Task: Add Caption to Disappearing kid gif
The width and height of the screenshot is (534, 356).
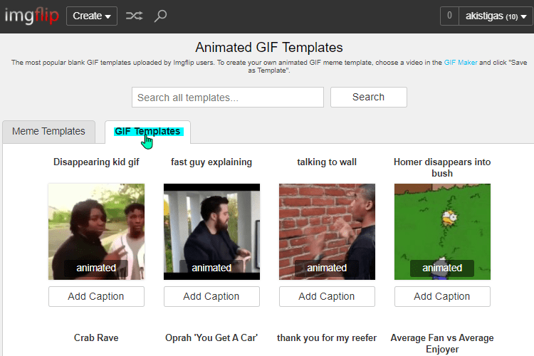Action: (x=96, y=296)
